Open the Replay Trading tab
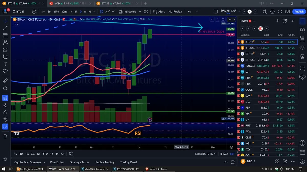Viewport: 307px width, 172px height. coord(105,162)
